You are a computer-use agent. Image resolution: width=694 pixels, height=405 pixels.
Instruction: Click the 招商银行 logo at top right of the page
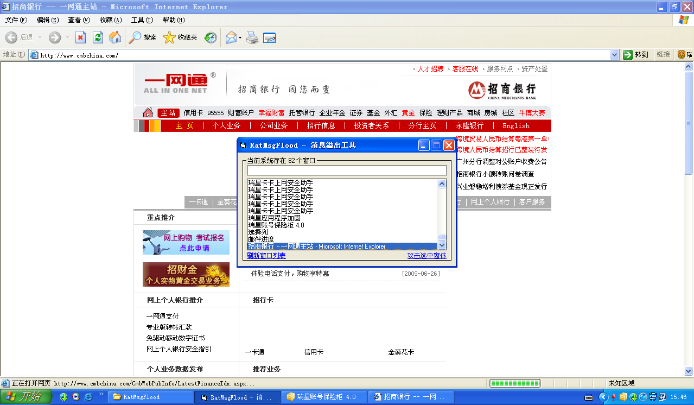[x=502, y=90]
